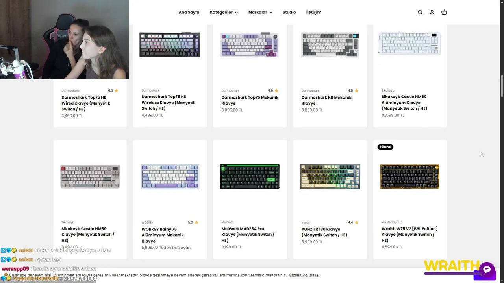Open Sikakeyb Castle HM80 Alüminyum Klavye title

click(404, 103)
